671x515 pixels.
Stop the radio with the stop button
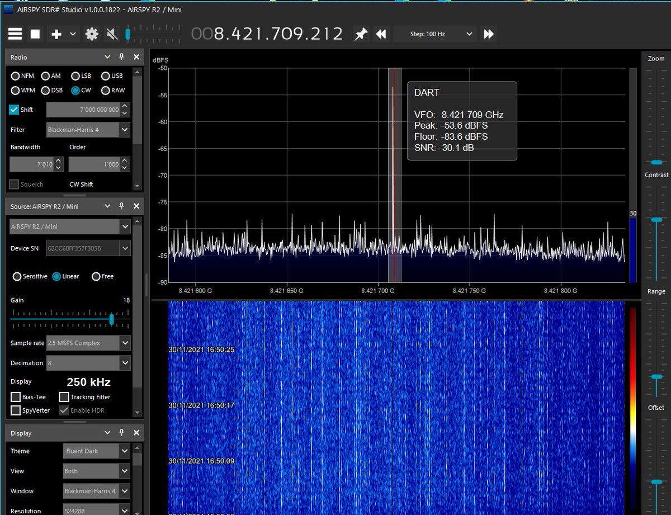pos(35,34)
